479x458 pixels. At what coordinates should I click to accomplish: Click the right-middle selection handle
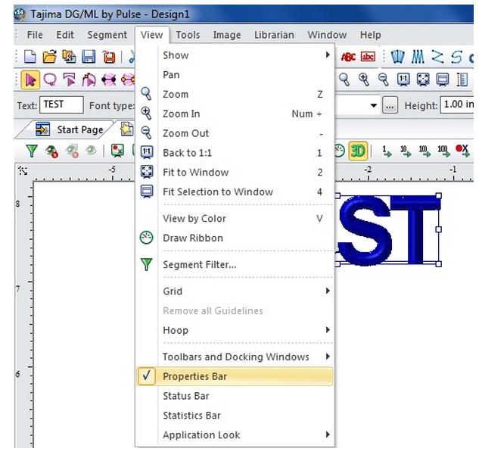(439, 229)
